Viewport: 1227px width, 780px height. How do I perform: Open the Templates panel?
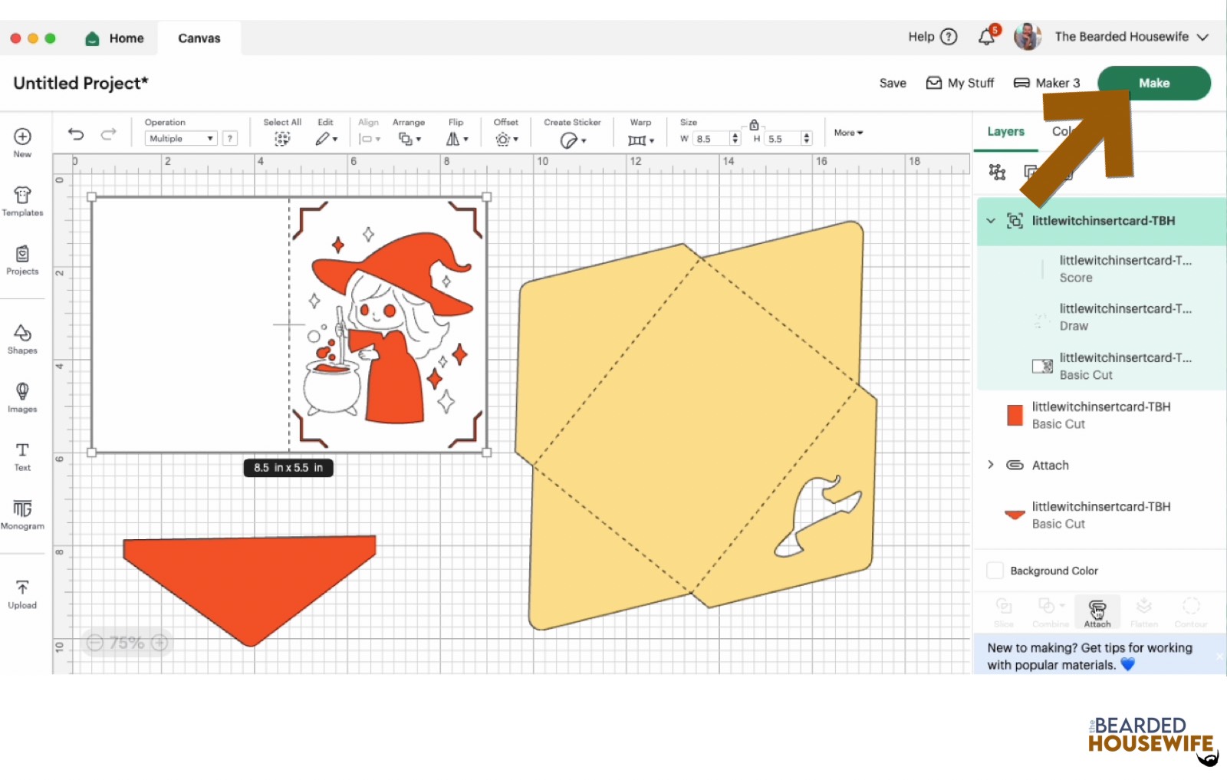pos(22,201)
